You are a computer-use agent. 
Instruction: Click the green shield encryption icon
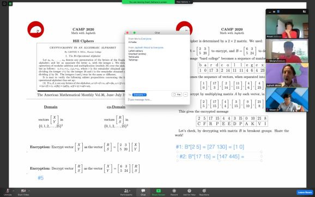point(10,4)
